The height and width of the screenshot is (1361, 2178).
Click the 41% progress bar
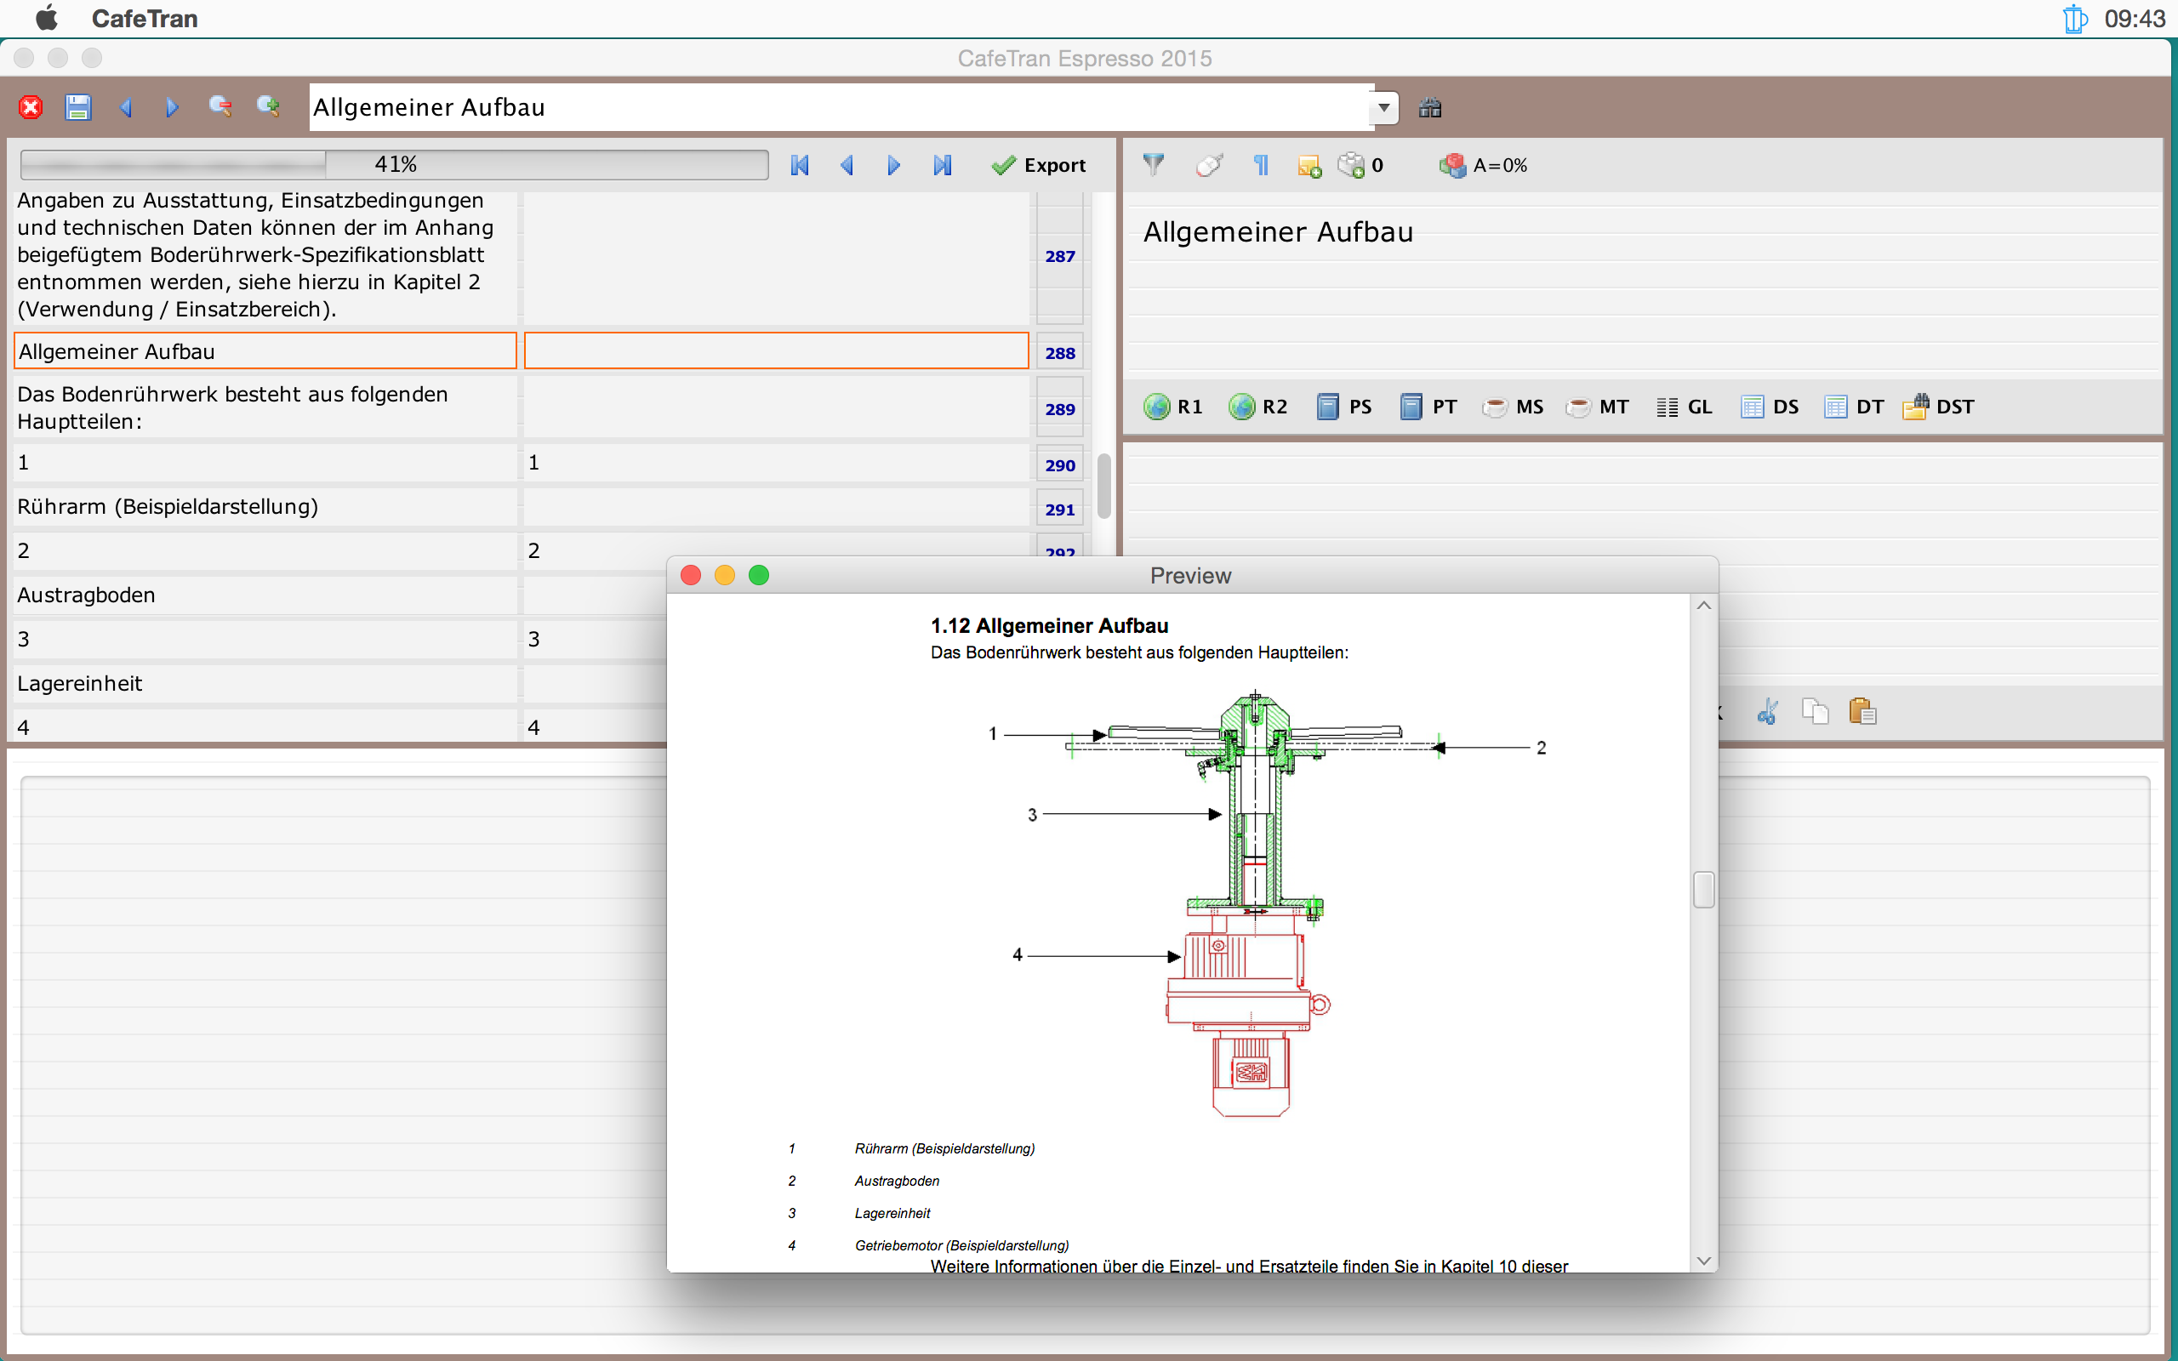click(394, 165)
